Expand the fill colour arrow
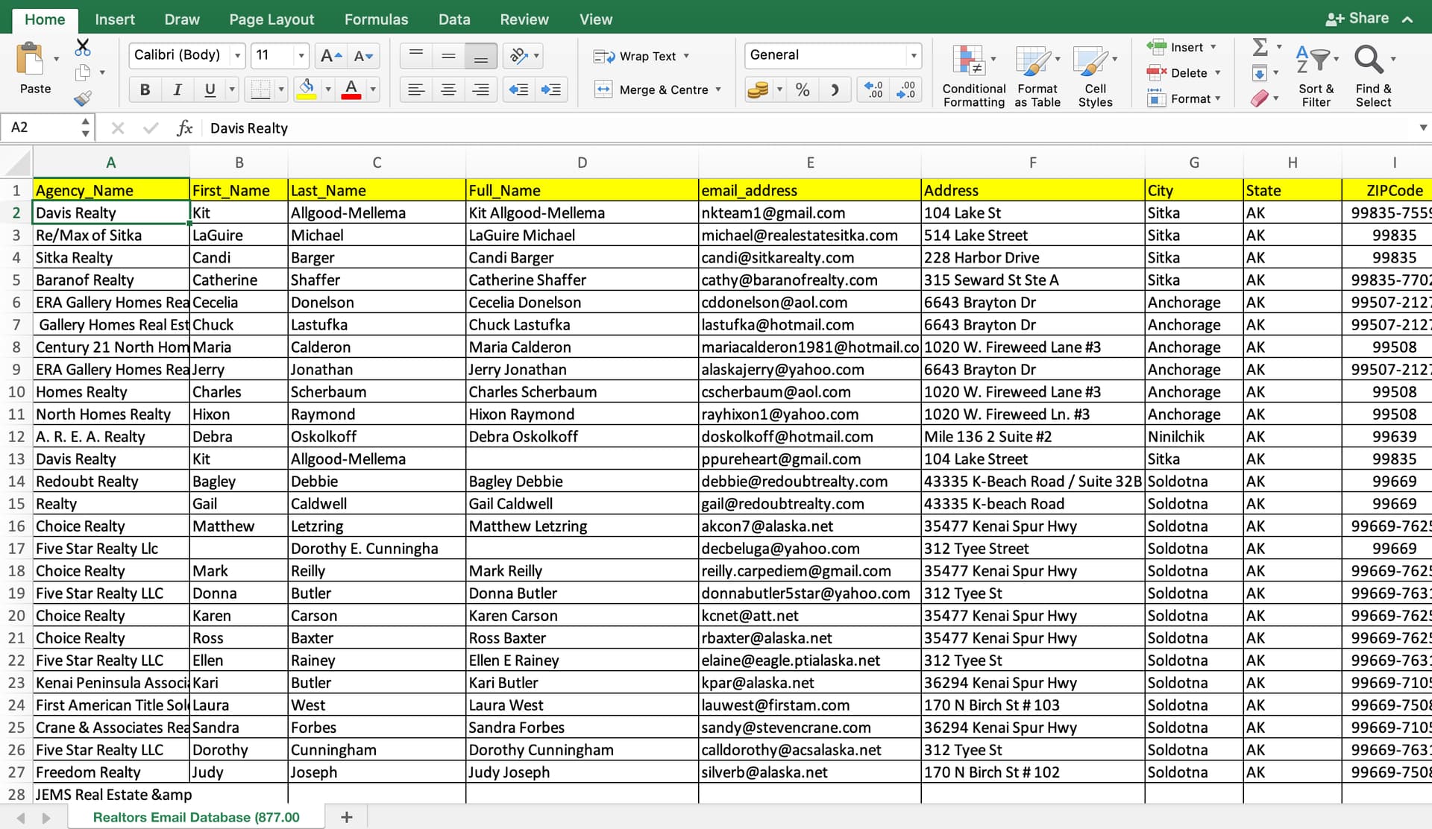 coord(328,90)
